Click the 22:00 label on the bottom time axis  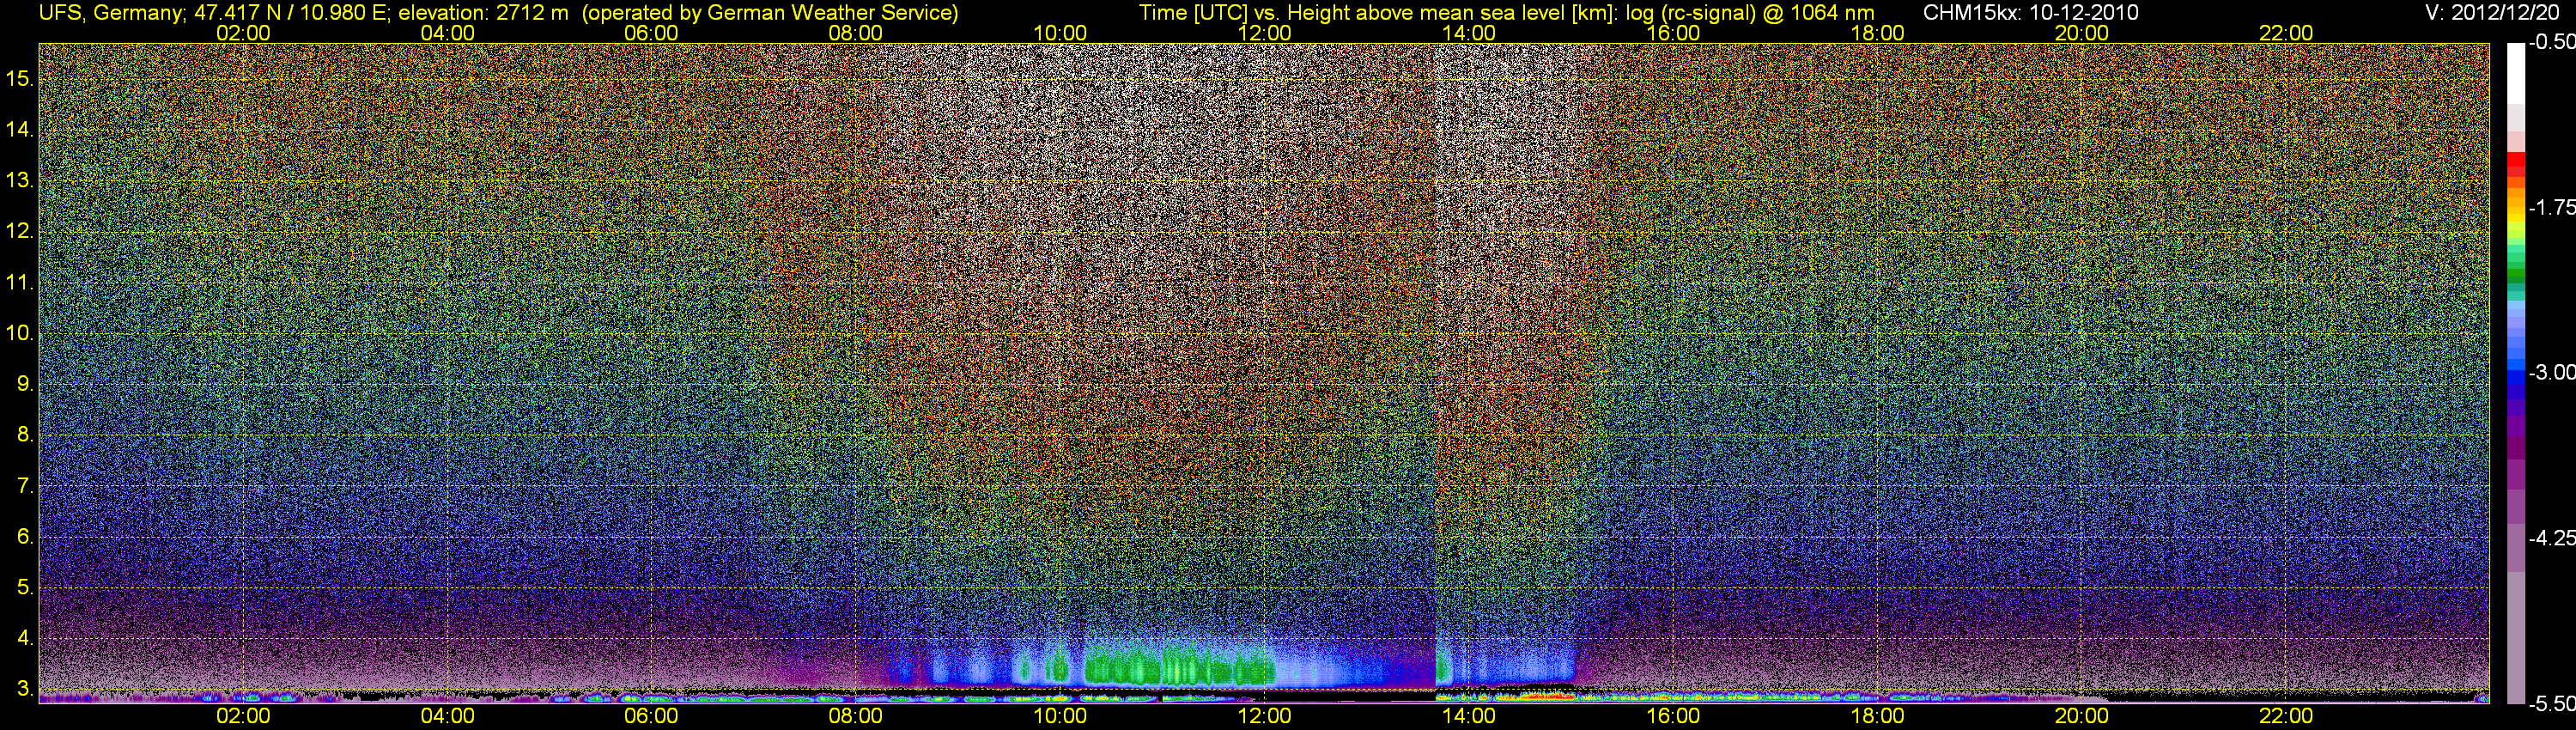point(2286,716)
